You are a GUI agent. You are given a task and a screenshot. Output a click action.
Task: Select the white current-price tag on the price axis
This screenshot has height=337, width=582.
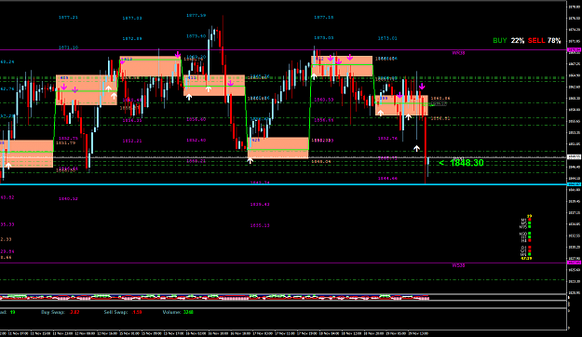click(575, 156)
